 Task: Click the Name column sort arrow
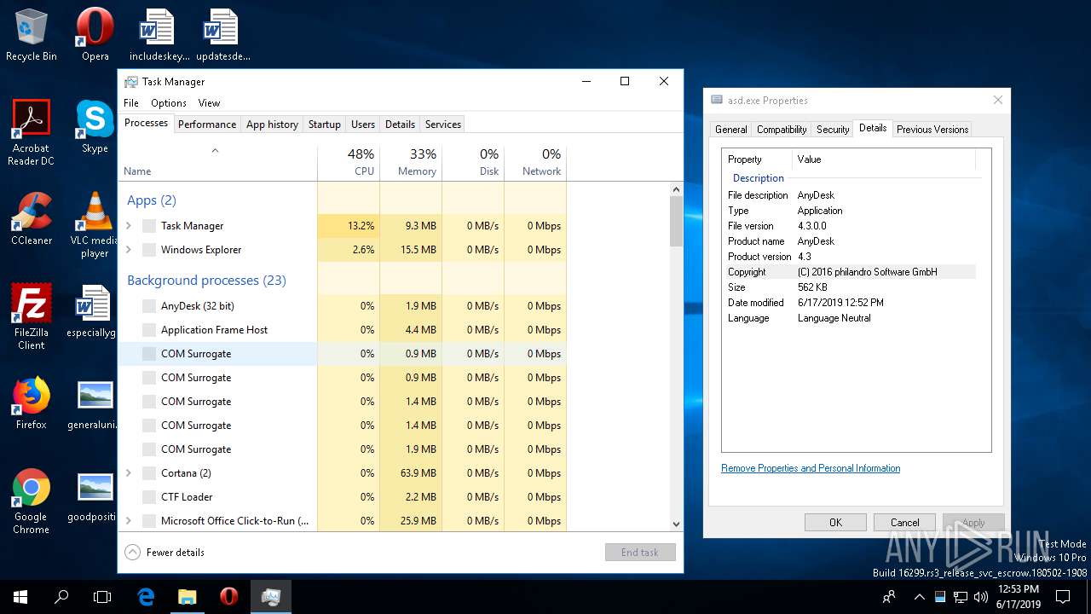[215, 151]
